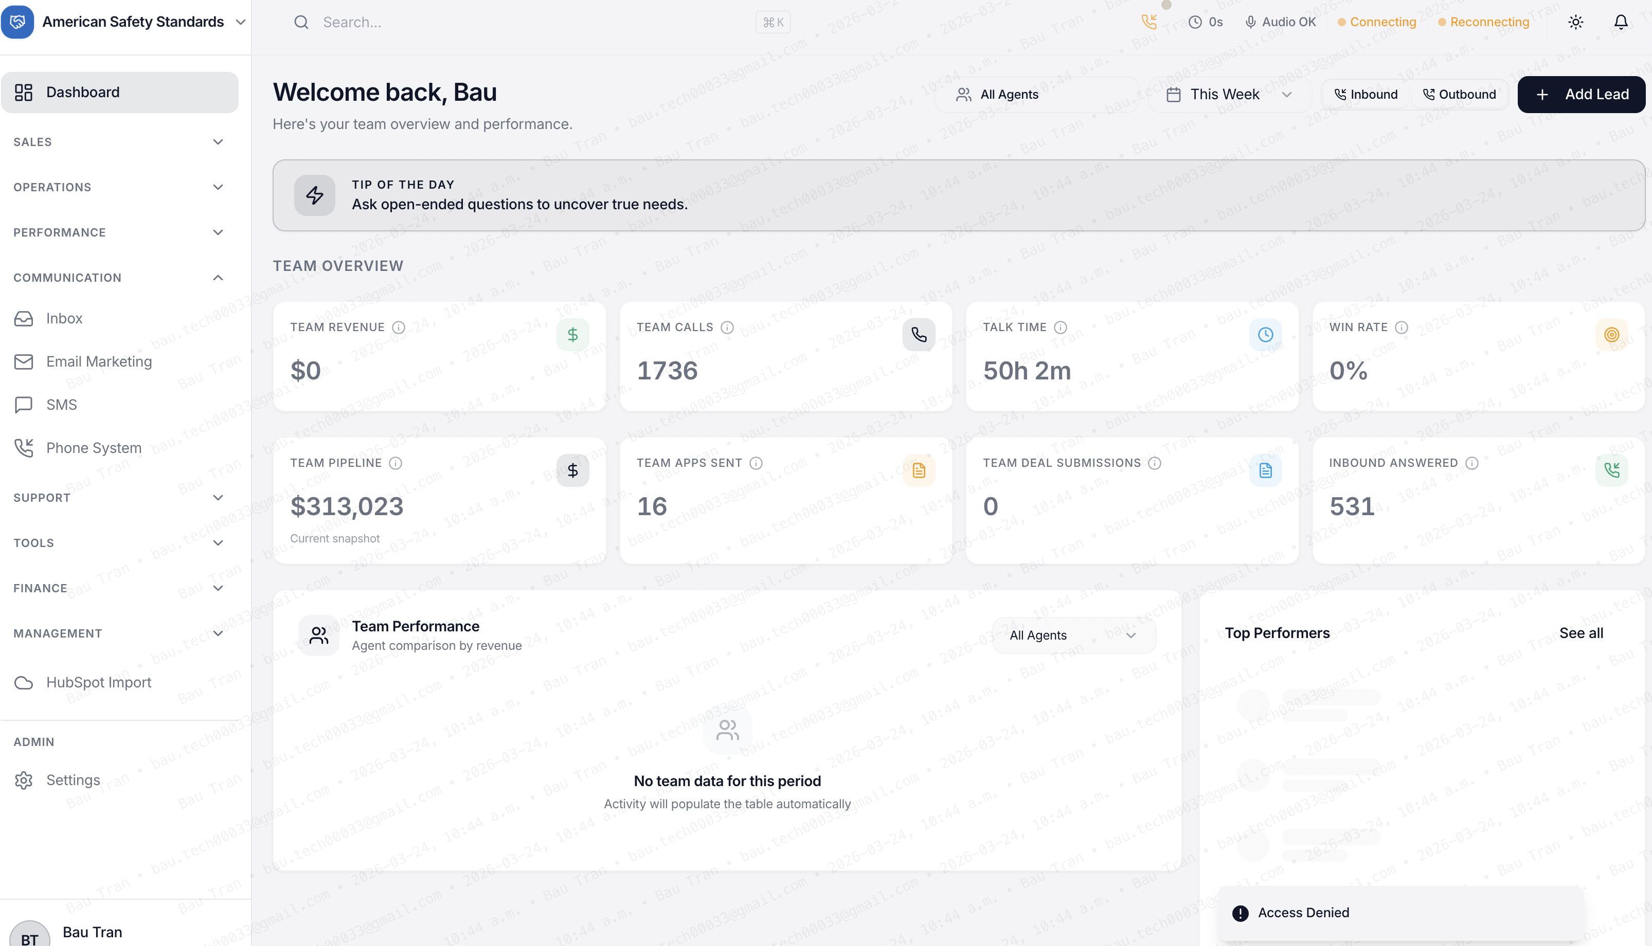1652x946 pixels.
Task: Expand the Sales sidebar section
Action: coord(119,141)
